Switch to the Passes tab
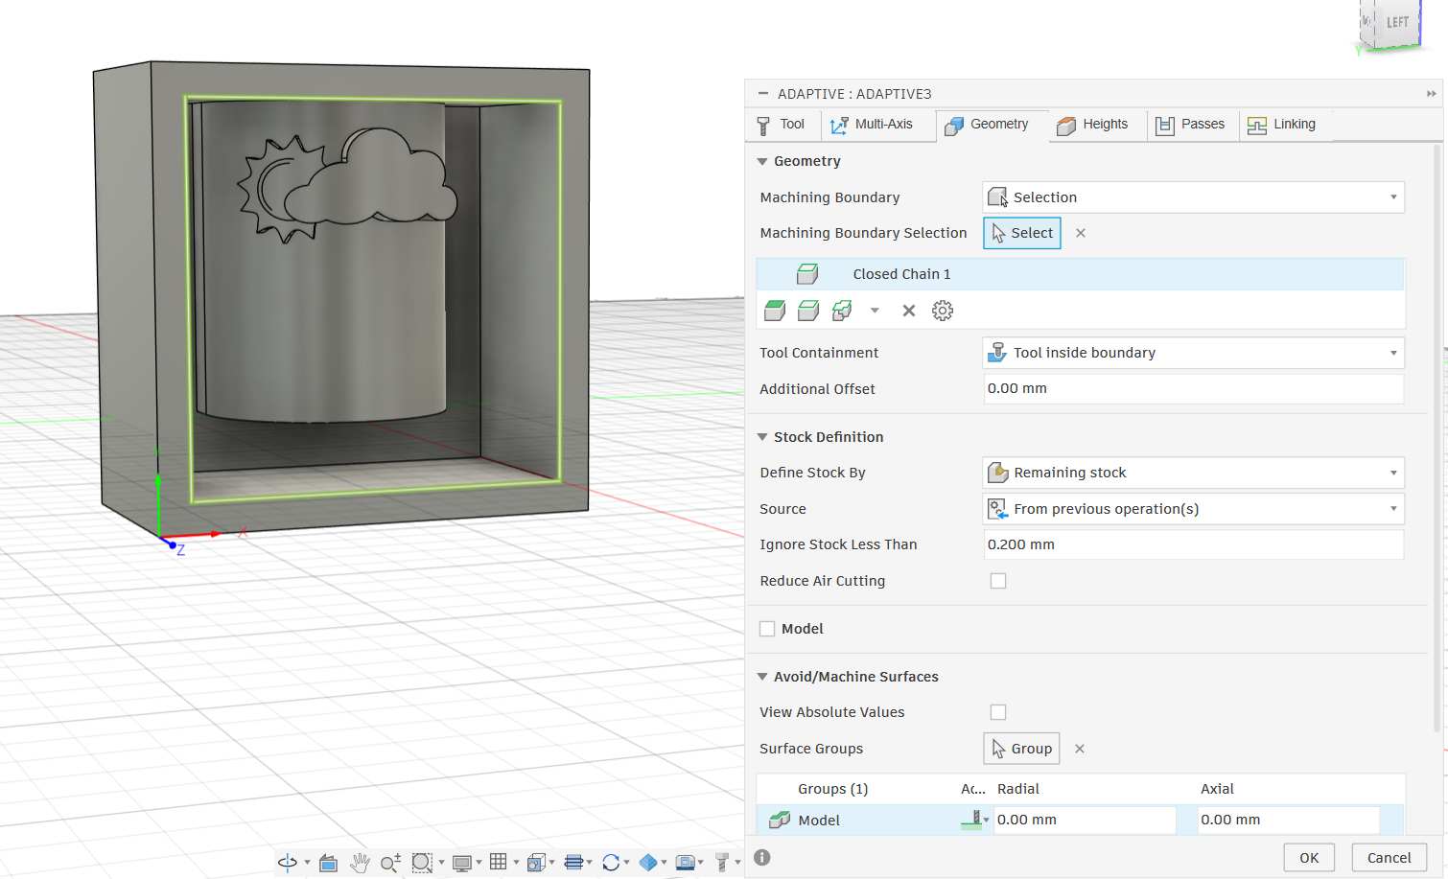The image size is (1448, 879). point(1190,125)
